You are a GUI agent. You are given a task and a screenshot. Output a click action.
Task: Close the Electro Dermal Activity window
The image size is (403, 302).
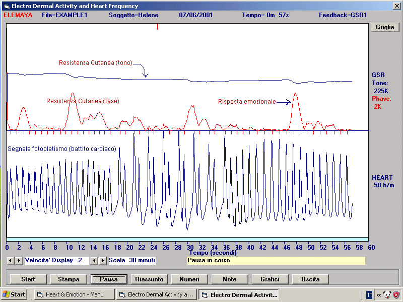coord(396,6)
